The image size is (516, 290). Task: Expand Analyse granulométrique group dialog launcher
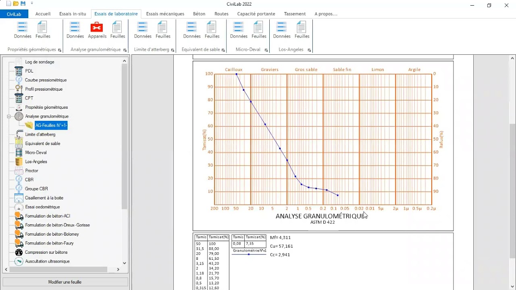coord(125,50)
